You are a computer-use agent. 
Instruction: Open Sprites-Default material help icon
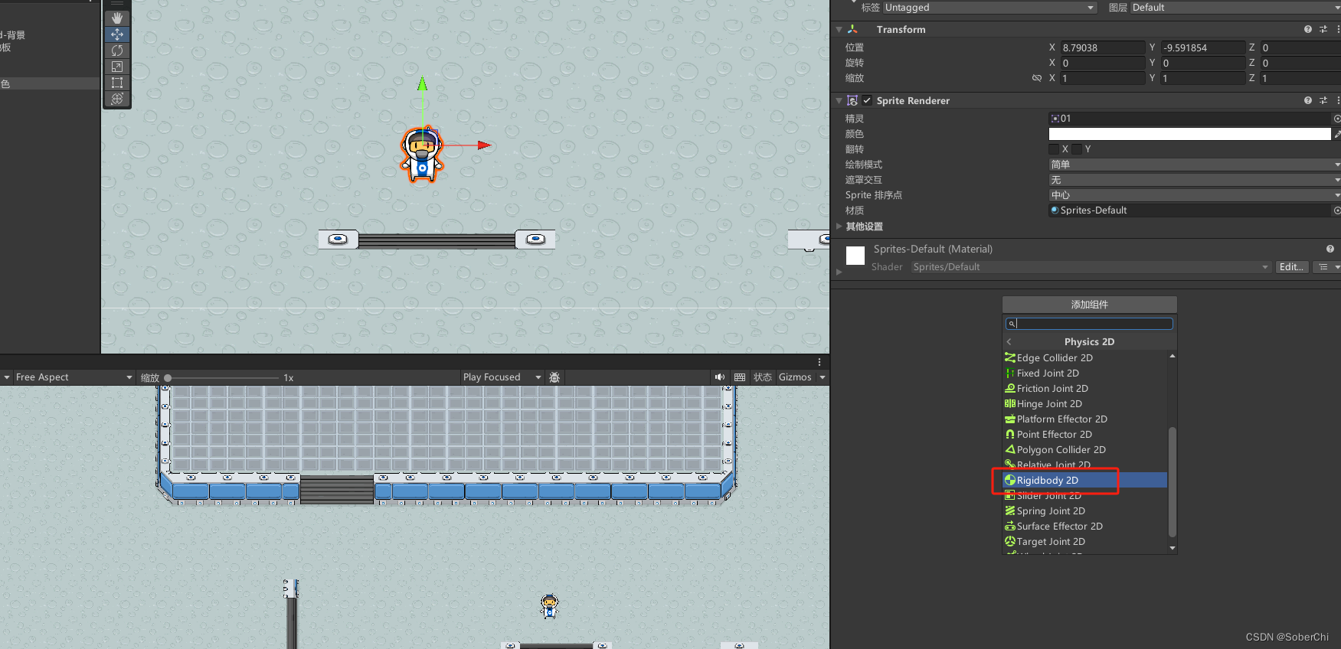pyautogui.click(x=1330, y=249)
